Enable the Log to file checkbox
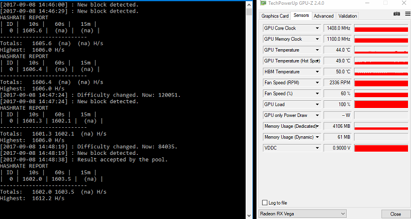 (265, 203)
